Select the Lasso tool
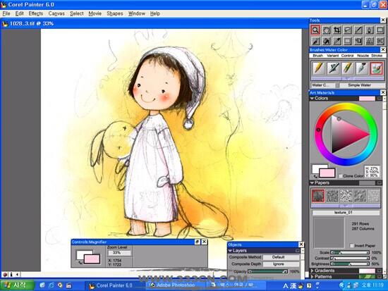The width and height of the screenshot is (388, 291). (x=348, y=30)
